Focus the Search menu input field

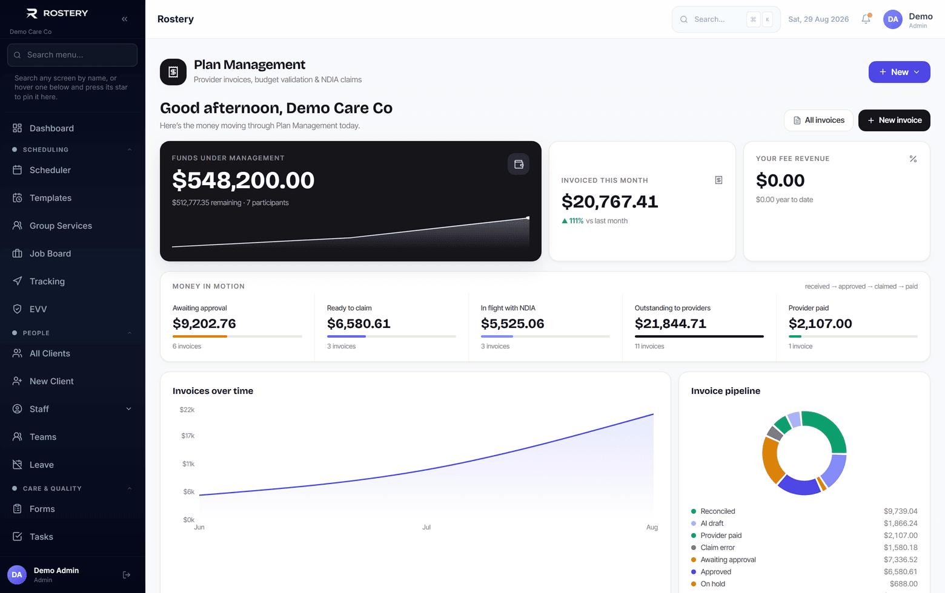coord(72,55)
